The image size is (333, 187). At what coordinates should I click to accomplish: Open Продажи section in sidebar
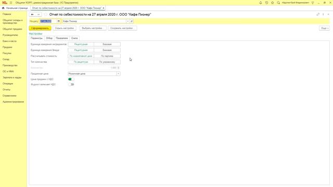click(x=7, y=47)
